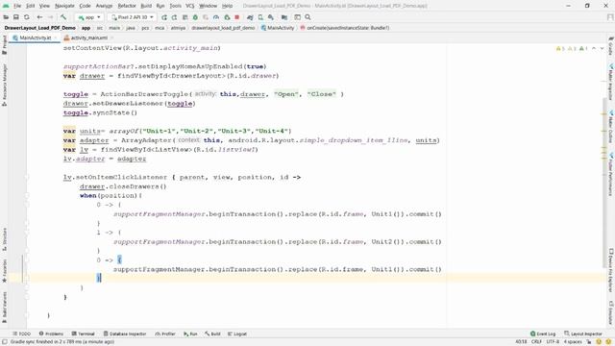The width and height of the screenshot is (615, 346).
Task: Open the Flutter Performance right sidebar tab
Action: [x=611, y=175]
